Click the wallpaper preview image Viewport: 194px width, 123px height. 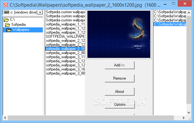[119, 34]
